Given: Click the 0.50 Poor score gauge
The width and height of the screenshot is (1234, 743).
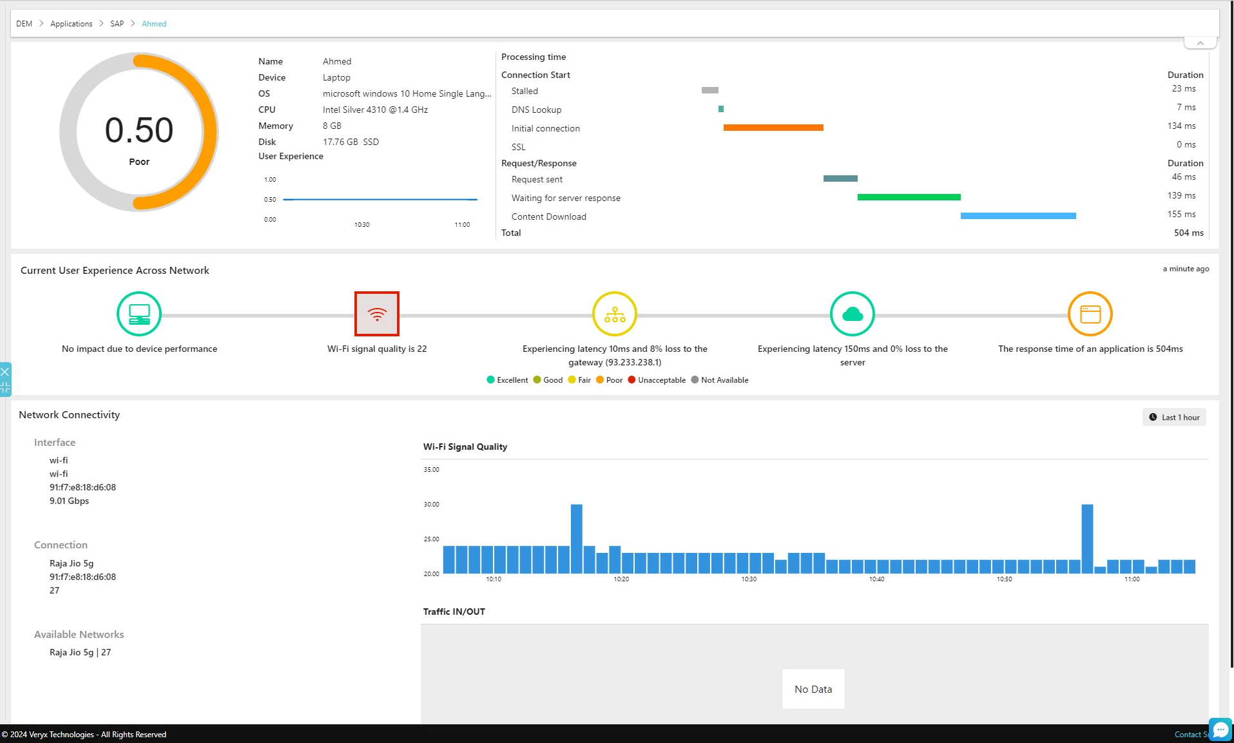Looking at the screenshot, I should 139,132.
